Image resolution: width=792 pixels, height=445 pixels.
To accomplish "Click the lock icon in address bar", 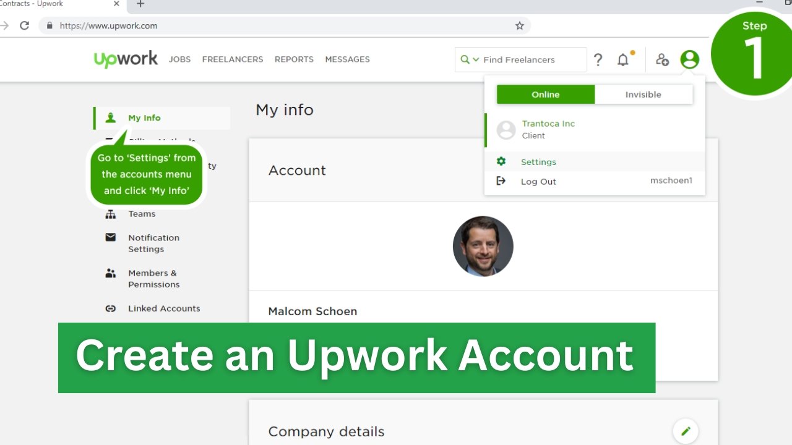I will [49, 25].
